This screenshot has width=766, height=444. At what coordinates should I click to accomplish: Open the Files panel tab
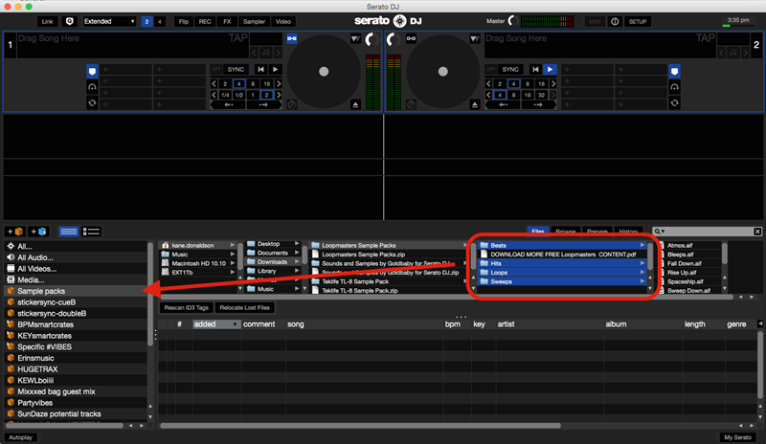click(538, 232)
